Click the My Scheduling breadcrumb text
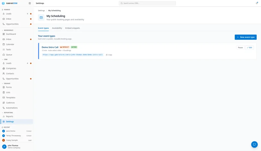 coord(55,10)
